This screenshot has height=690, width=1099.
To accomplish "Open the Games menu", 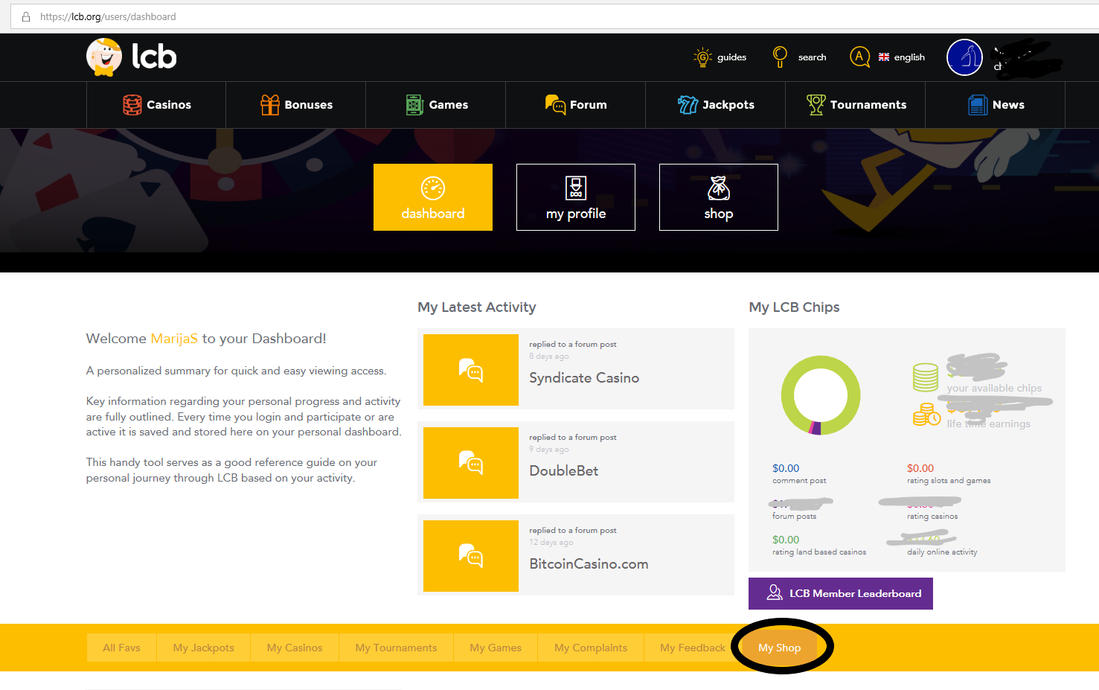I will [436, 105].
